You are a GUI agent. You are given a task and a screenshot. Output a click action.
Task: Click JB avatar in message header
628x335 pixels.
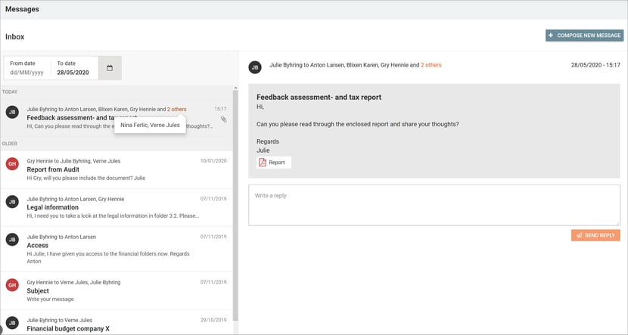(x=255, y=67)
